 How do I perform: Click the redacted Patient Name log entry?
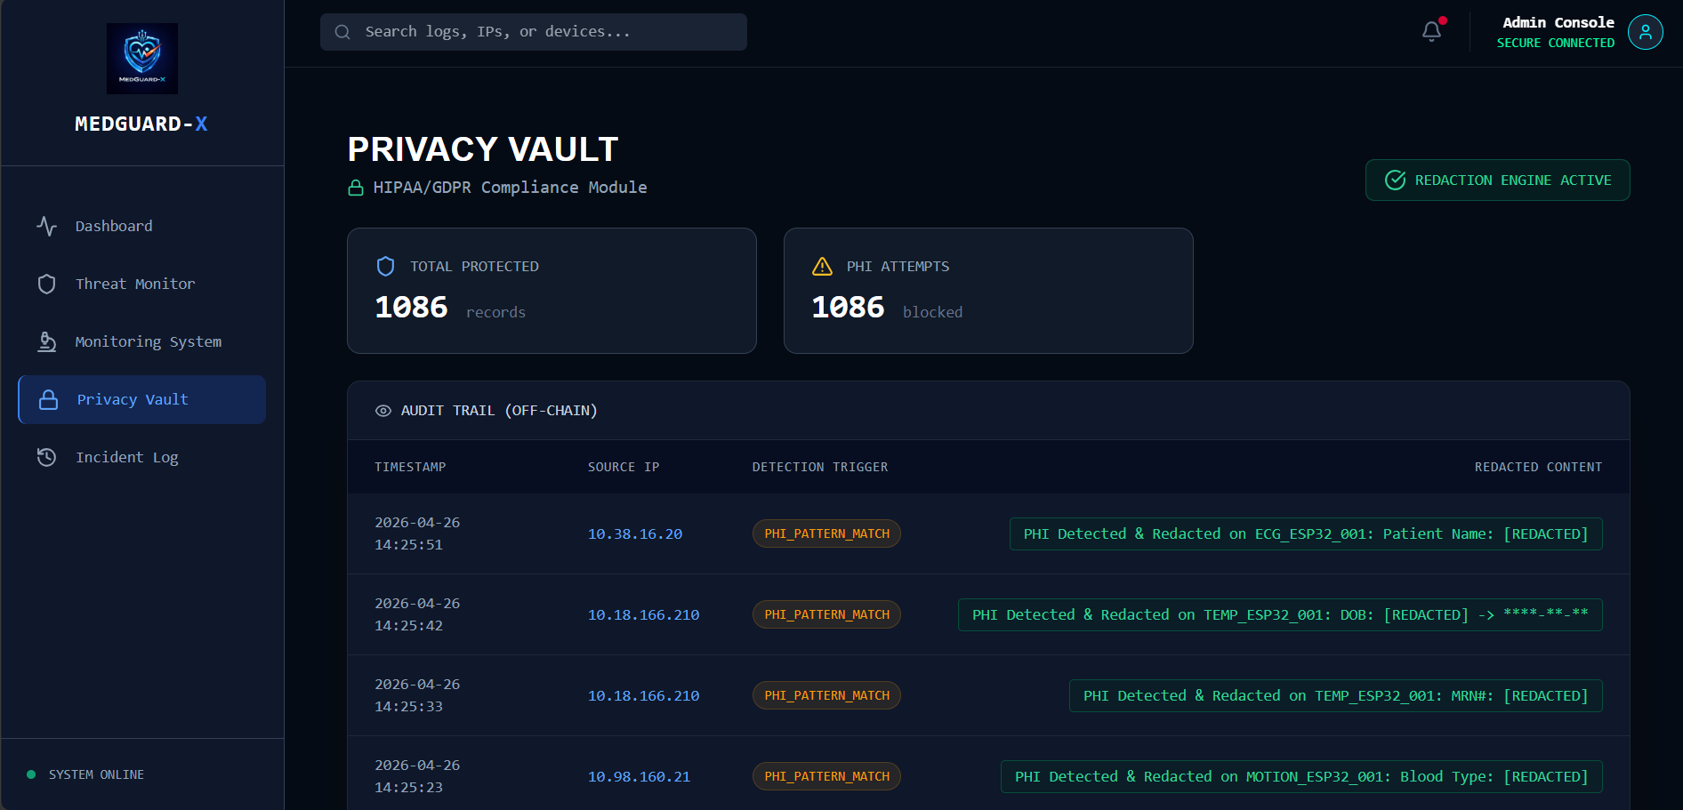click(1305, 533)
